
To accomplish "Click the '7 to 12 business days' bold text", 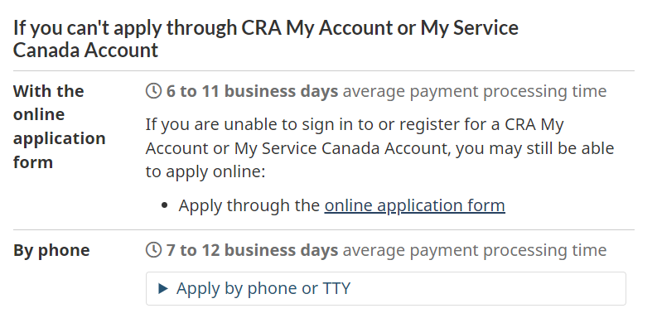I will point(252,250).
